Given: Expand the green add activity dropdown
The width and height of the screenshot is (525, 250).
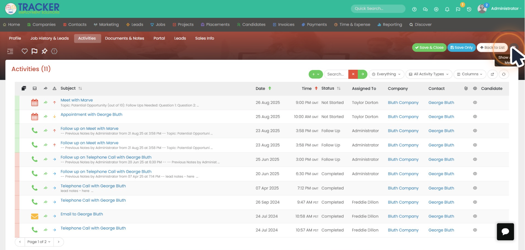Looking at the screenshot, I should point(316,74).
